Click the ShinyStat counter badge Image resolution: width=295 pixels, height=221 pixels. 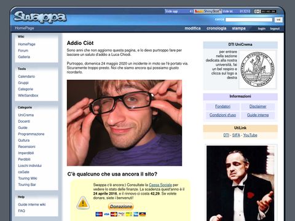coord(208,11)
